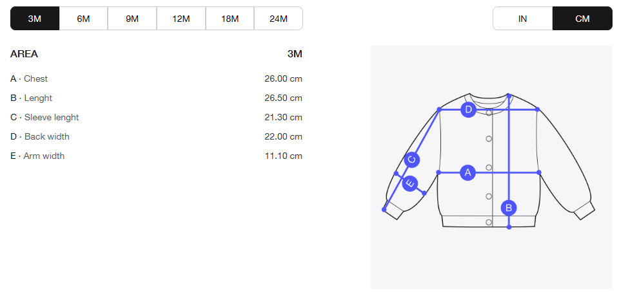Click the D back width marker
The height and width of the screenshot is (292, 619).
[469, 110]
